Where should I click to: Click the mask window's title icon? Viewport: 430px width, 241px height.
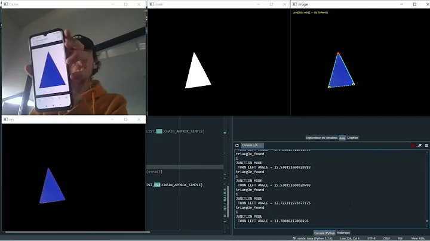point(152,4)
